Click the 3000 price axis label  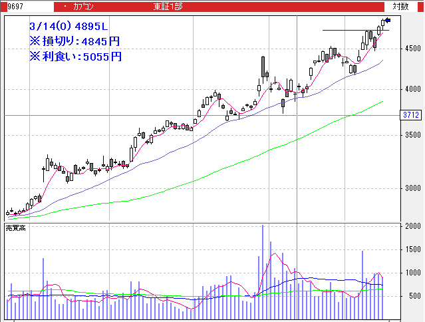click(412, 188)
